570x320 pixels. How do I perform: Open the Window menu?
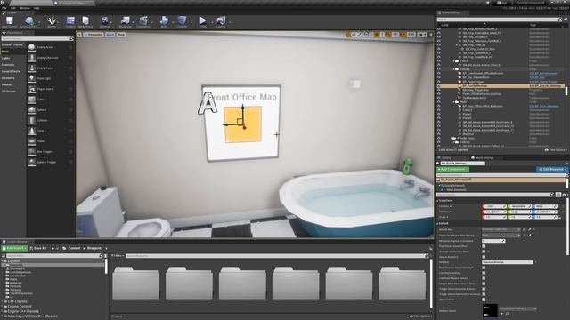pos(25,8)
